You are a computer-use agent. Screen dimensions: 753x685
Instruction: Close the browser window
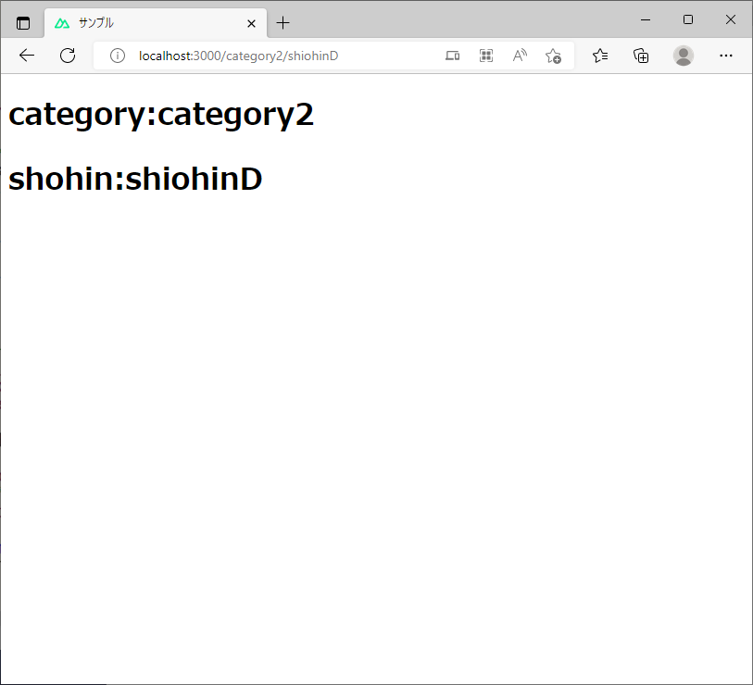click(x=731, y=19)
